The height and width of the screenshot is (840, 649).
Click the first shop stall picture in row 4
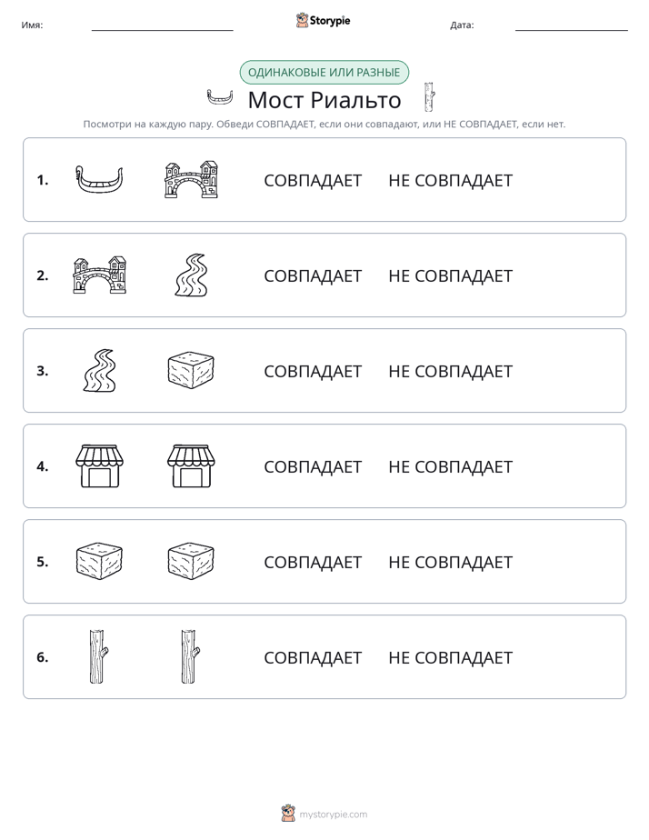coord(100,466)
